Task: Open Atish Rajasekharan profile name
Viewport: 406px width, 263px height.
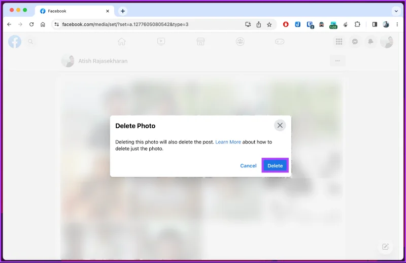Action: 103,61
